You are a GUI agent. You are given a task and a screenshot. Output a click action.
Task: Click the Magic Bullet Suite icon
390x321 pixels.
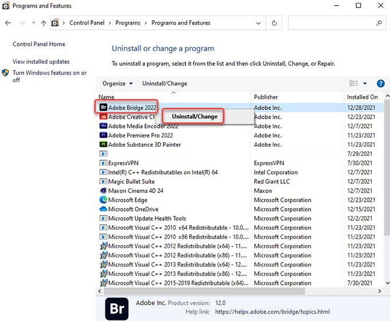pos(103,181)
